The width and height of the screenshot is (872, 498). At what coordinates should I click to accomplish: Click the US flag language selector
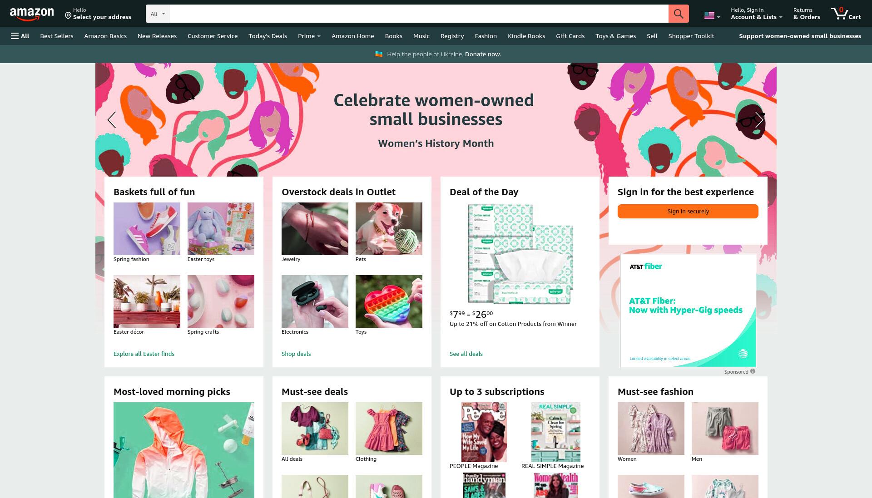click(712, 15)
